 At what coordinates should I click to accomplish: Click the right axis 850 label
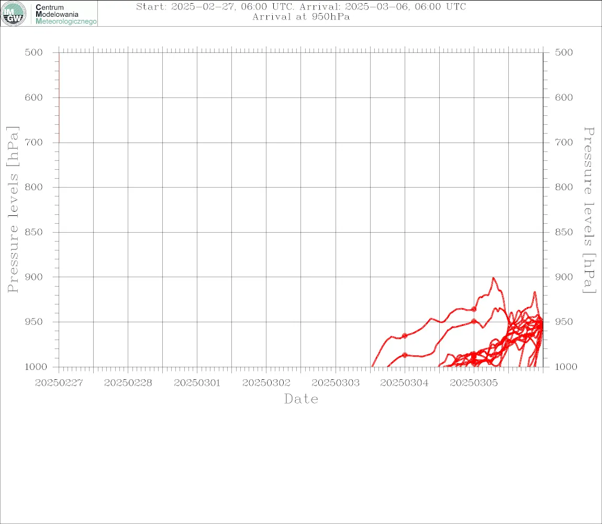564,232
